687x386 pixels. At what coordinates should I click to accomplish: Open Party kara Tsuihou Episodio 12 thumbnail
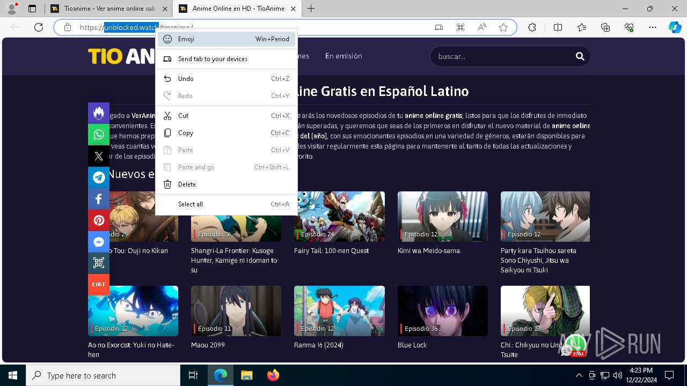545,217
